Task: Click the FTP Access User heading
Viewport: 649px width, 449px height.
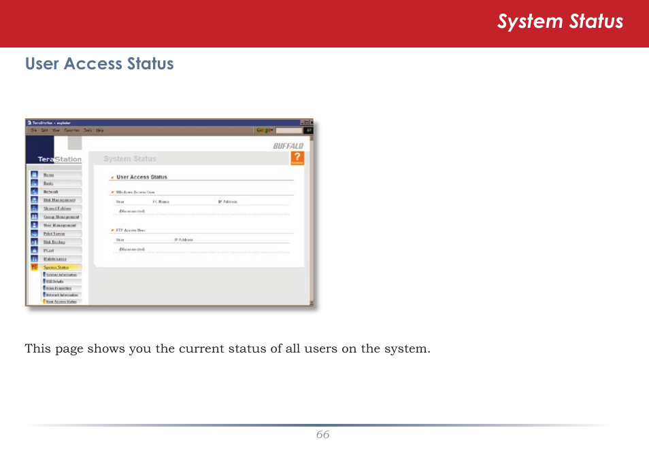Action: pyautogui.click(x=131, y=230)
